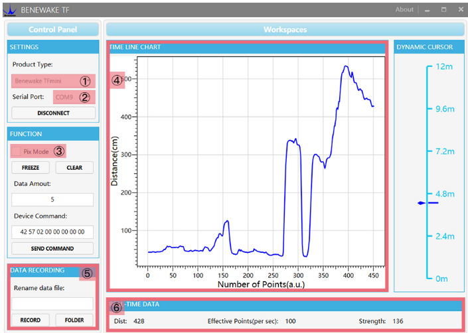Click the Distance(cm) axis label

click(114, 161)
